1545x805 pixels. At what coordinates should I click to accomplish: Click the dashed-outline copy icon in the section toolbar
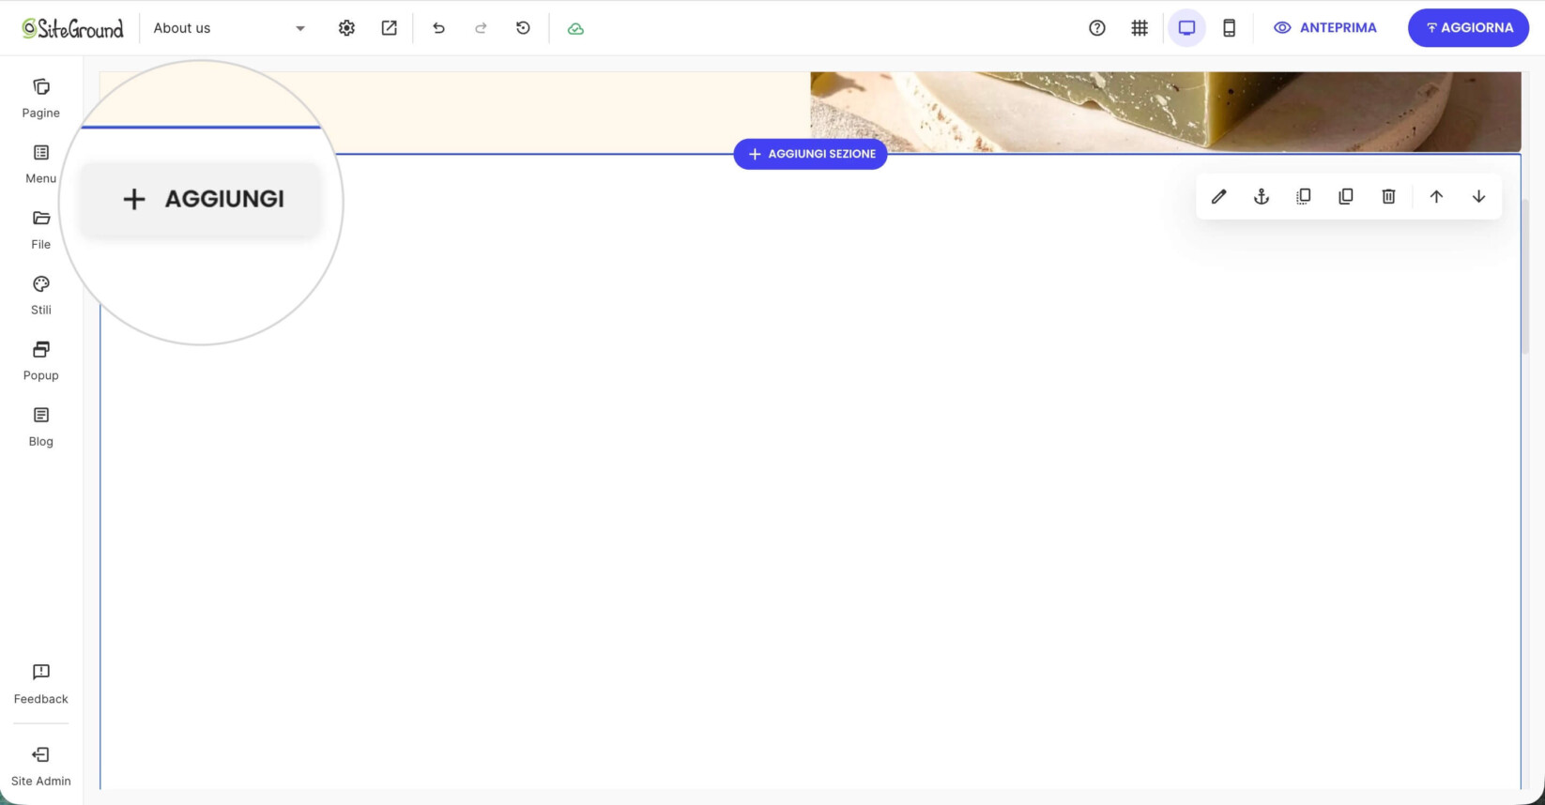pos(1304,196)
